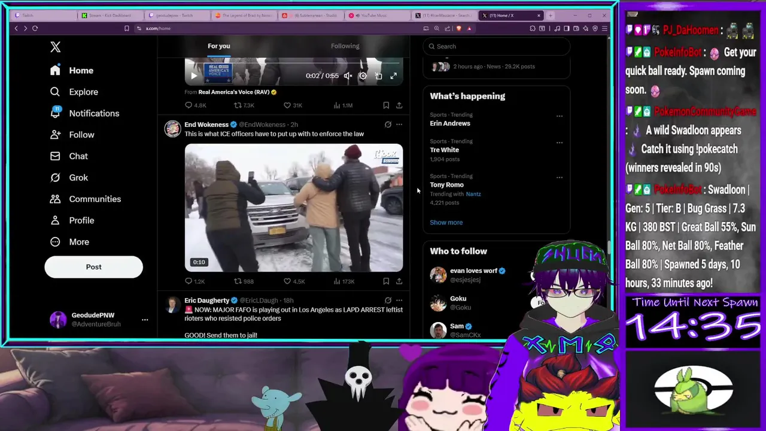Expand the More menu in sidebar
The image size is (766, 431).
pos(69,242)
